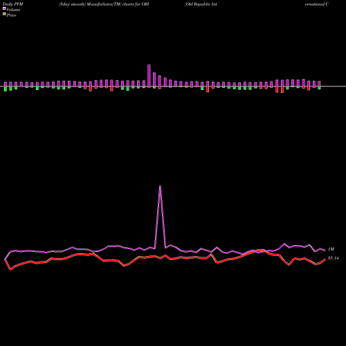Viewport: 346px width, 346px height.
Task: Click the 'ernational C' truncated title text
Action: coord(317,4)
